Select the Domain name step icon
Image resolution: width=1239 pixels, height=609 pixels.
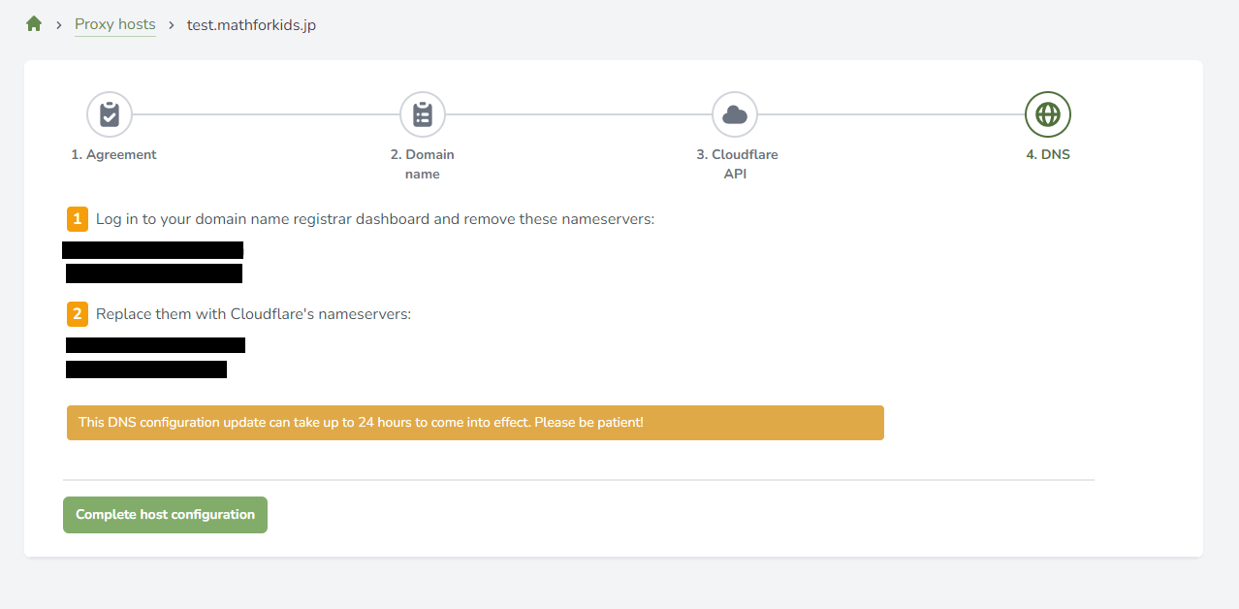[x=423, y=114]
